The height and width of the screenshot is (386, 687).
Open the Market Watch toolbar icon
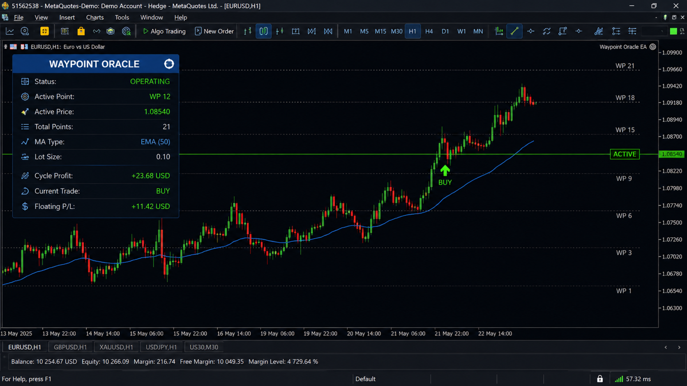(x=65, y=31)
